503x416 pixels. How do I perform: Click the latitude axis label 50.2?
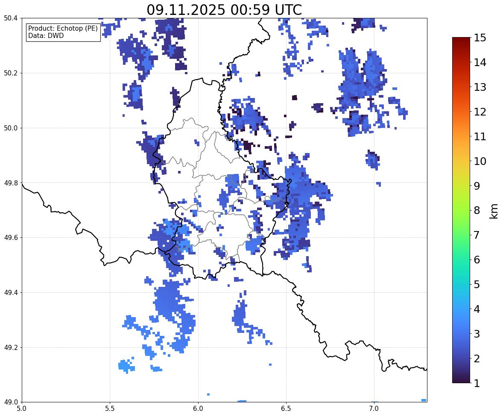click(x=11, y=73)
